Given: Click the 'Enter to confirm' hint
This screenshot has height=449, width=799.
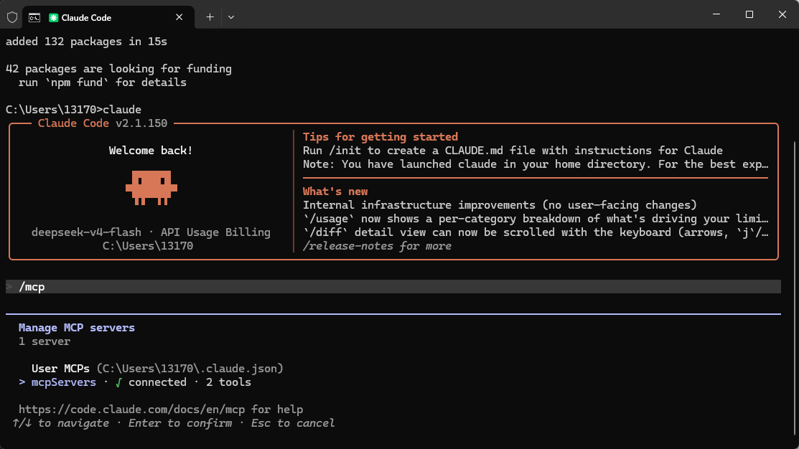Looking at the screenshot, I should click(x=180, y=423).
